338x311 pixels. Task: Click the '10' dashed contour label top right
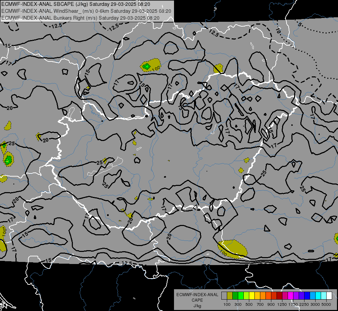pos(278,30)
